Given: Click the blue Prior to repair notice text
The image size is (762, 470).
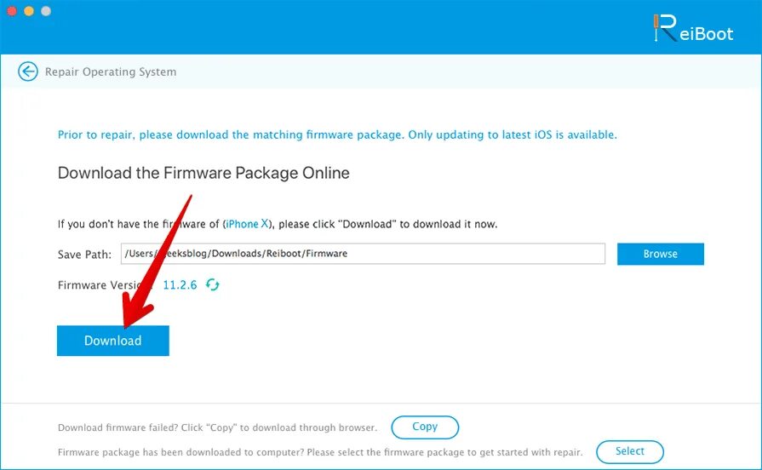Looking at the screenshot, I should 337,135.
